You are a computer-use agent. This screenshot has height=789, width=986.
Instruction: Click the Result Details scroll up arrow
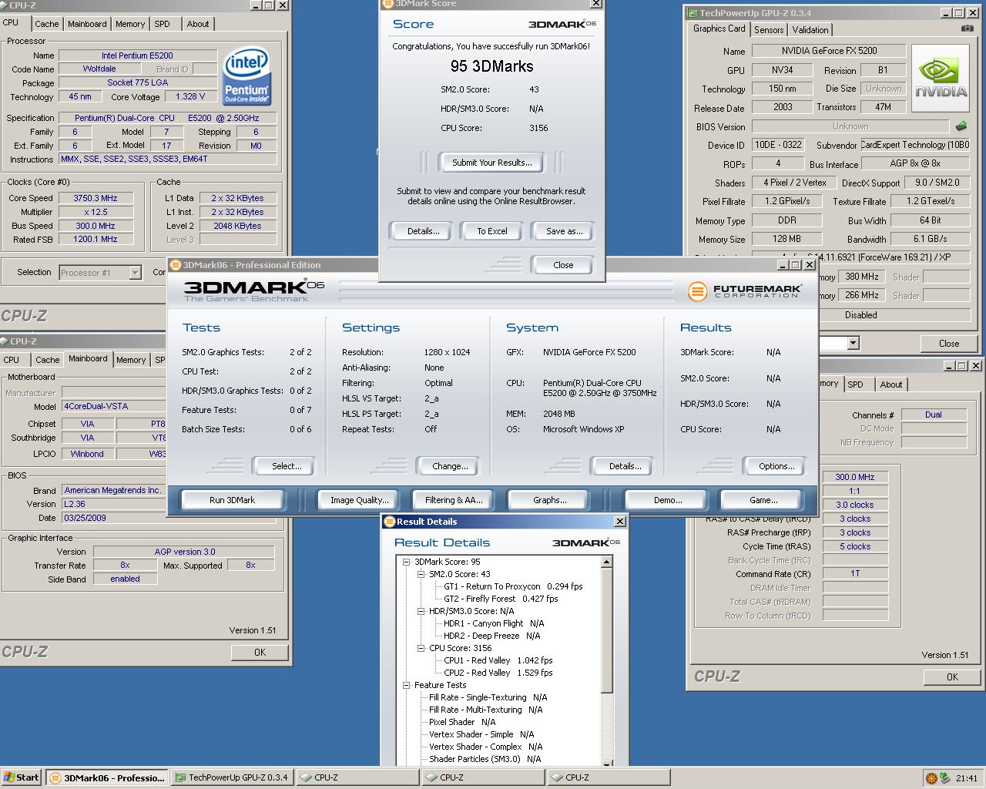607,562
